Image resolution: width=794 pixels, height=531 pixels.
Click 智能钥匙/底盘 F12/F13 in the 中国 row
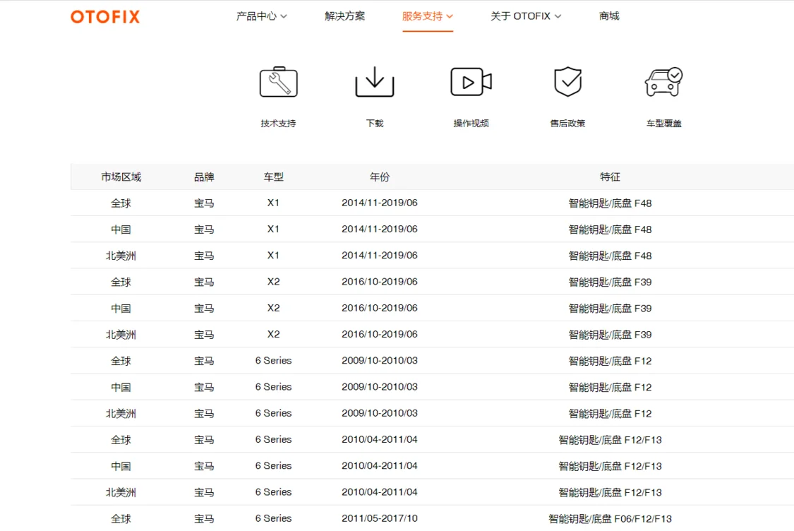tap(610, 467)
